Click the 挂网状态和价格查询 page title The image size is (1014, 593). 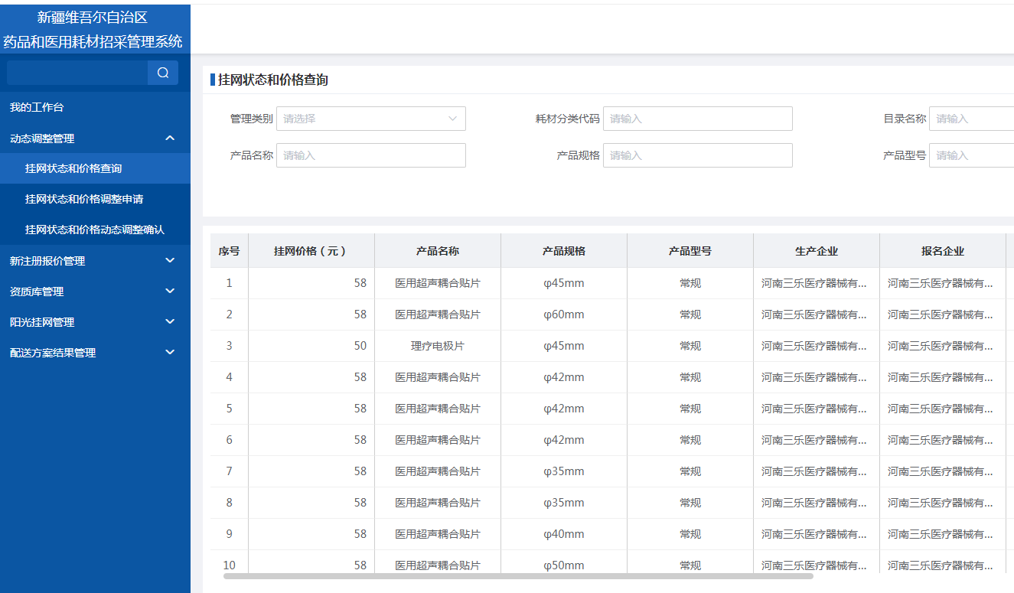(x=273, y=80)
